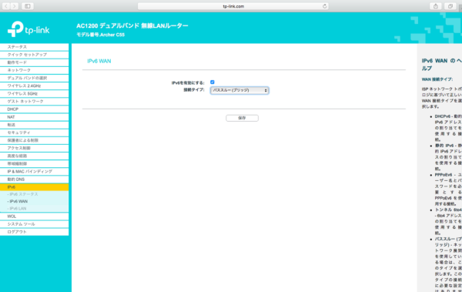Screen dimensions: 462x292
Task: Uncheck the IPv6を有効にする checkbox
Action: coord(213,82)
